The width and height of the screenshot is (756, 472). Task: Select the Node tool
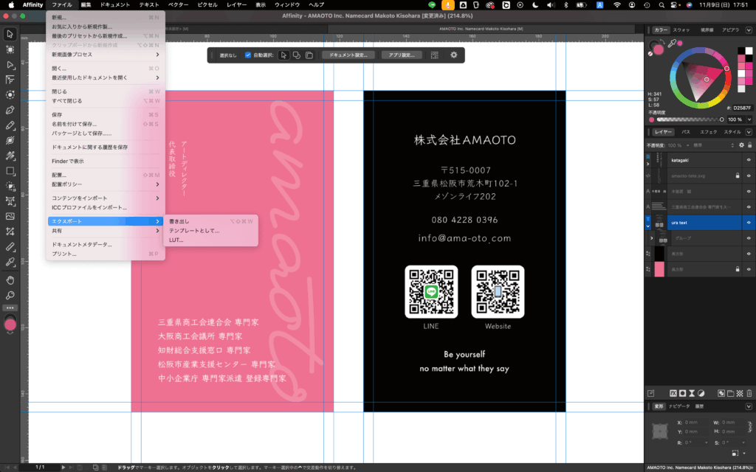[10, 65]
